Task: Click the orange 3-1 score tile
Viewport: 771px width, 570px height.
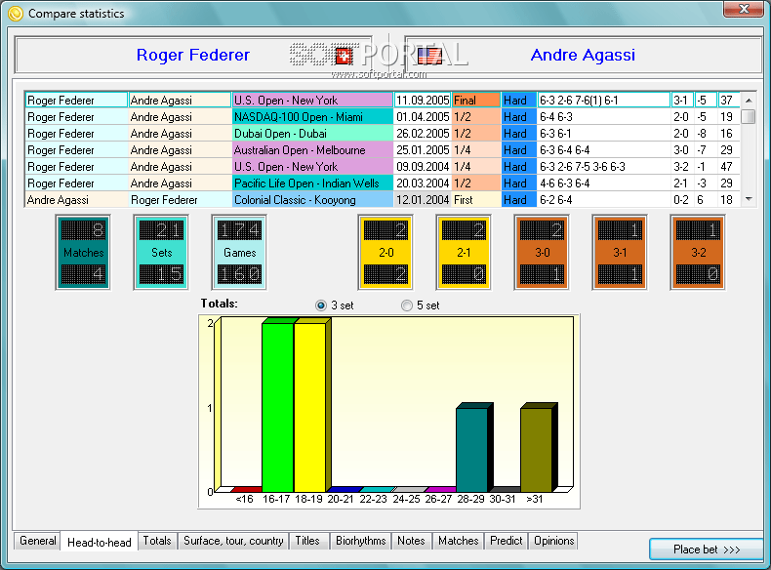Action: [620, 252]
